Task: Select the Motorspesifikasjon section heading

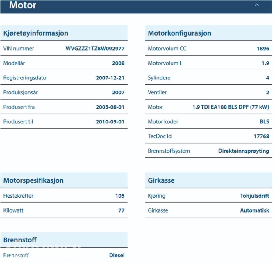Action: tap(33, 180)
